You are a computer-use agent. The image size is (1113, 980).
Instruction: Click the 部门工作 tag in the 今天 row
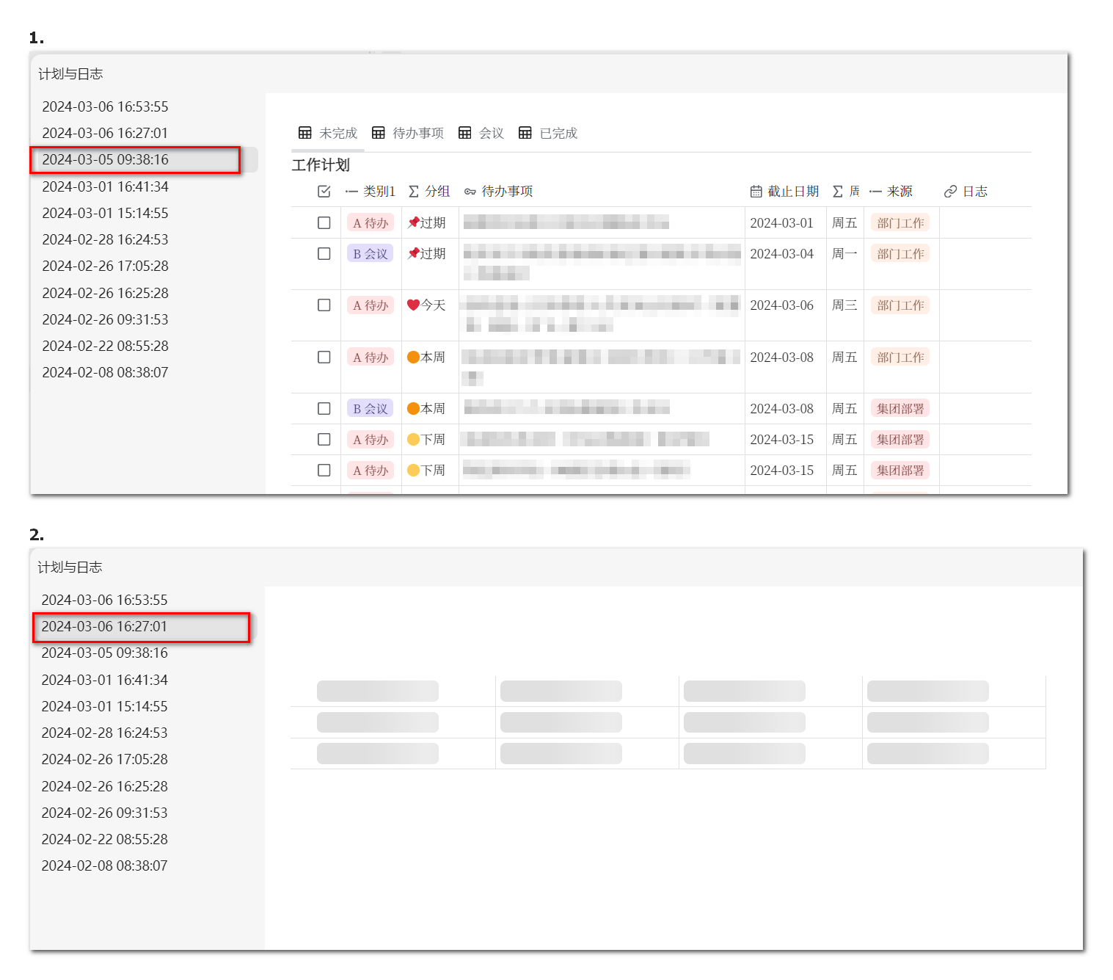point(900,305)
